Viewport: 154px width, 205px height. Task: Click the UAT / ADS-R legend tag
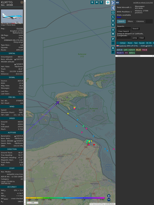coord(129,50)
